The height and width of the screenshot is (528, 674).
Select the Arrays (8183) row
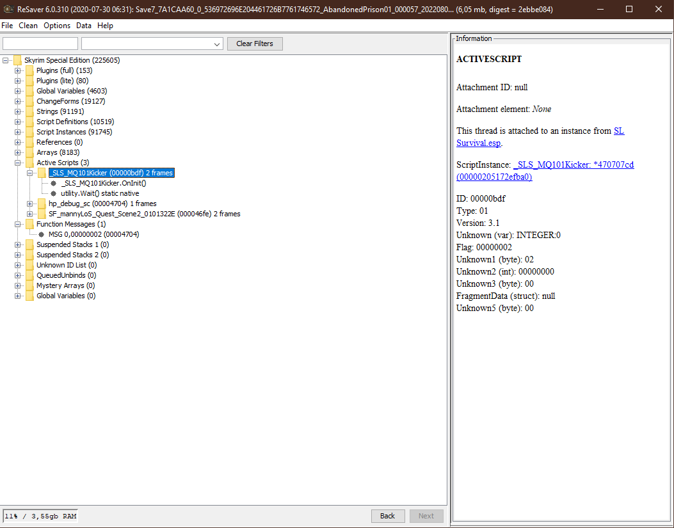pos(58,152)
